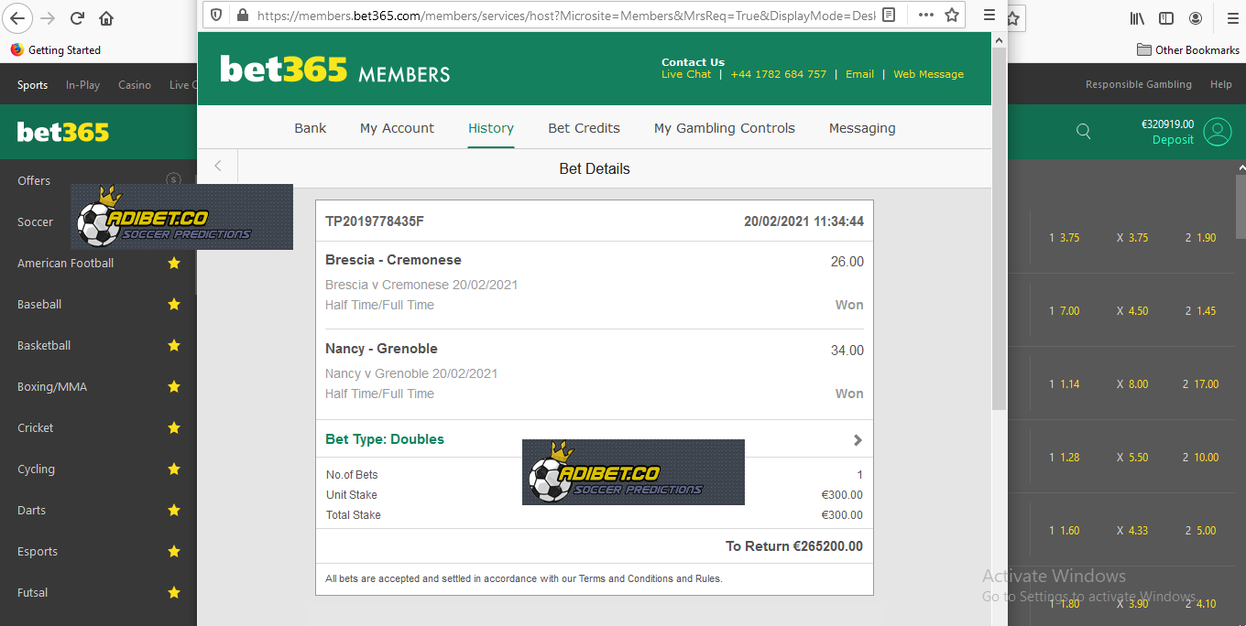1246x626 pixels.
Task: Open the Responsible Gambling link
Action: (1139, 84)
